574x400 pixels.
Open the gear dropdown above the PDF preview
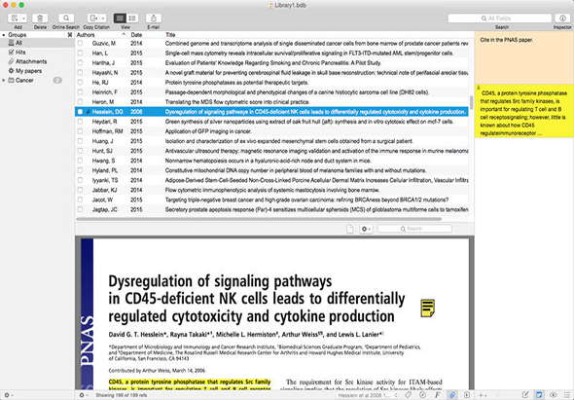click(366, 229)
